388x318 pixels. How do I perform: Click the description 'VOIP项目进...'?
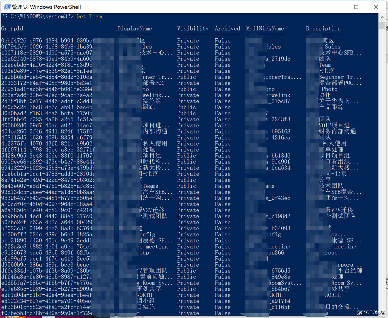click(338, 125)
